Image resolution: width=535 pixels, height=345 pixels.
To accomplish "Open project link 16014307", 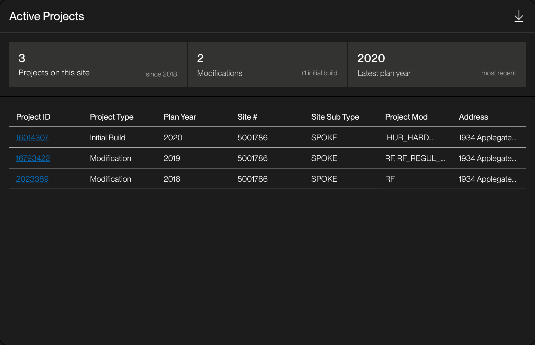I will click(x=32, y=137).
